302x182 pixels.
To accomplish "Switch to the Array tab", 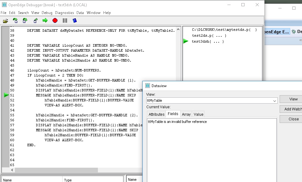I will coord(186,114).
